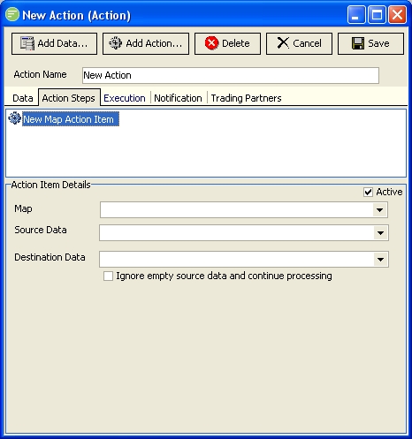Image resolution: width=412 pixels, height=439 pixels.
Task: Click the Add Data table icon
Action: [x=27, y=43]
